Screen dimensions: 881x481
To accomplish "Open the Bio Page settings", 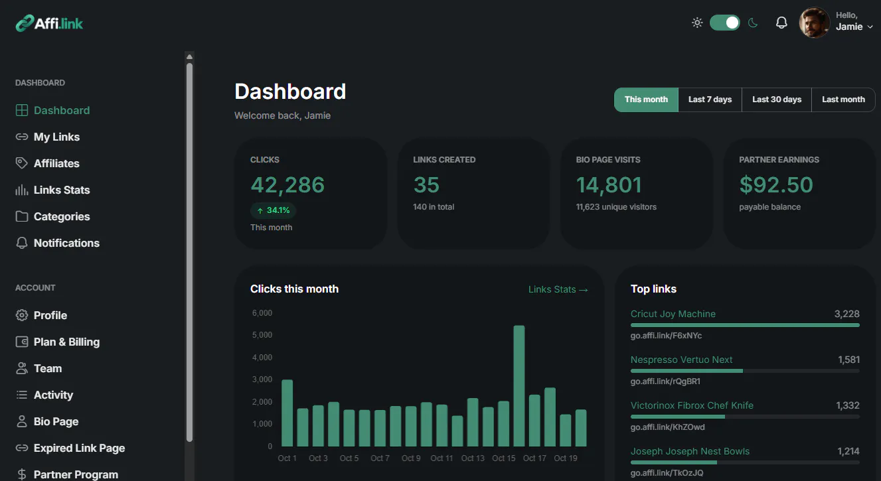I will tap(56, 421).
